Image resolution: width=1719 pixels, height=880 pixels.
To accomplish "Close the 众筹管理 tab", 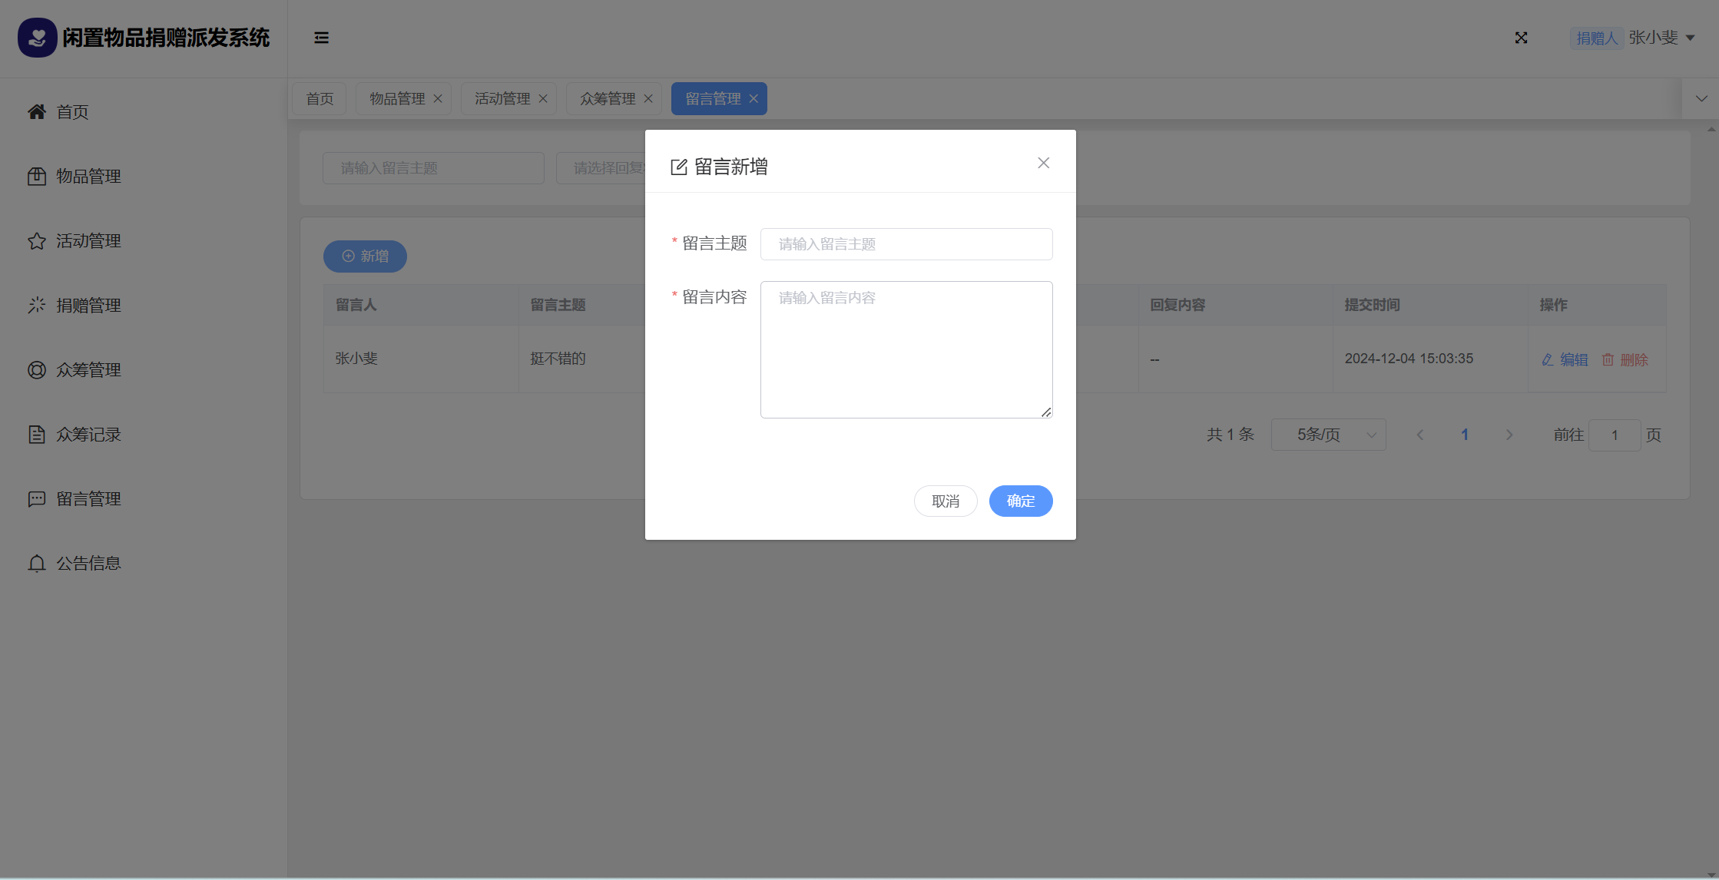I will [x=648, y=99].
